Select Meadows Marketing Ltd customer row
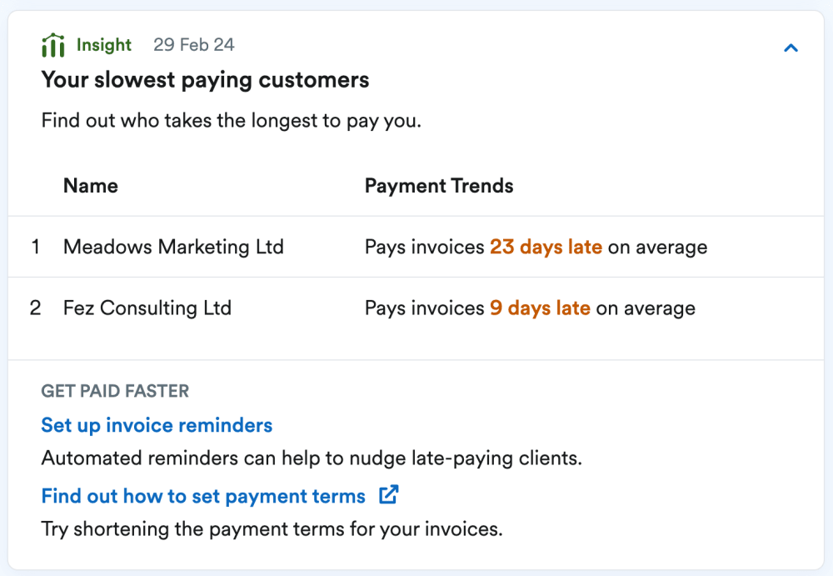 [x=173, y=247]
